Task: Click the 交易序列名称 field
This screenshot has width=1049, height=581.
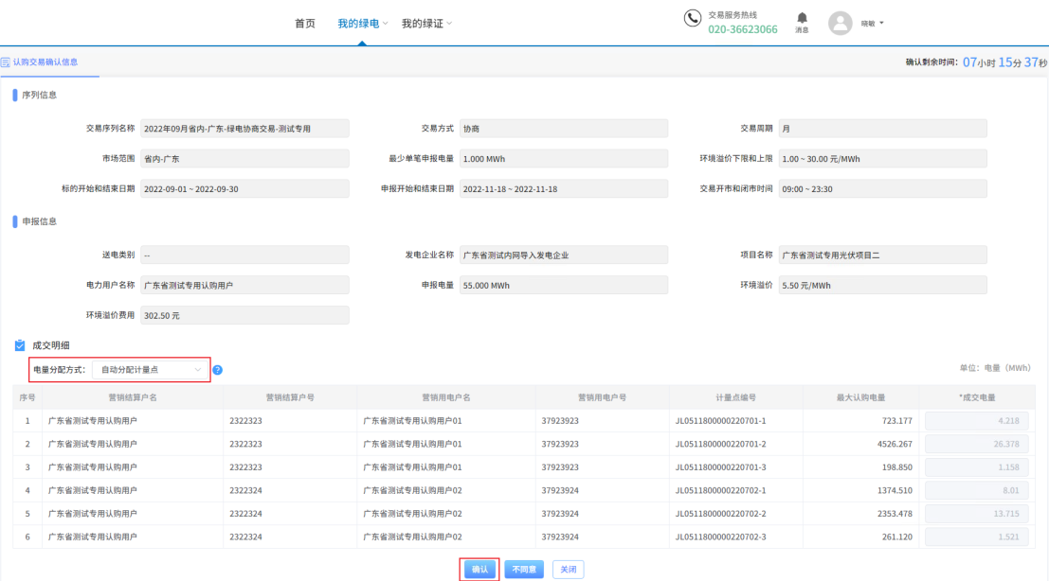Action: pyautogui.click(x=244, y=128)
